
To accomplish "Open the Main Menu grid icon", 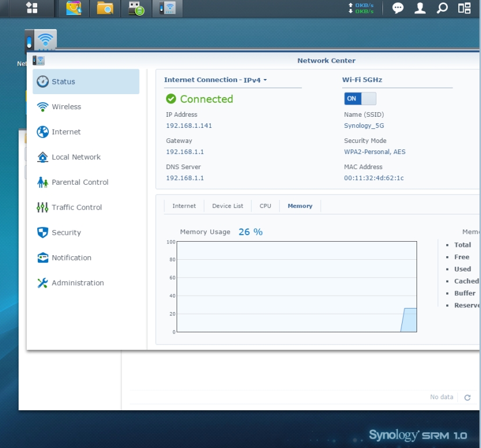I will pos(32,8).
